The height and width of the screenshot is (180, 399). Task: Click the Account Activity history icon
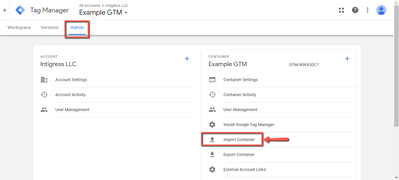[44, 95]
